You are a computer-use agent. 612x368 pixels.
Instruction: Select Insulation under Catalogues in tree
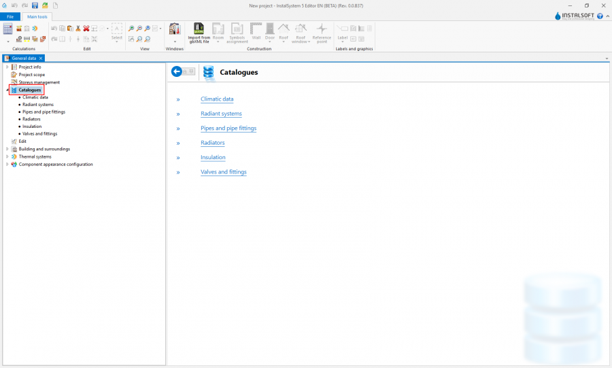click(x=32, y=127)
